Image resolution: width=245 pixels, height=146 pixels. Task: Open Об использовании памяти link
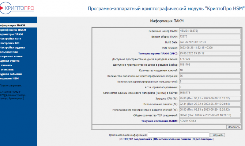[172, 139]
